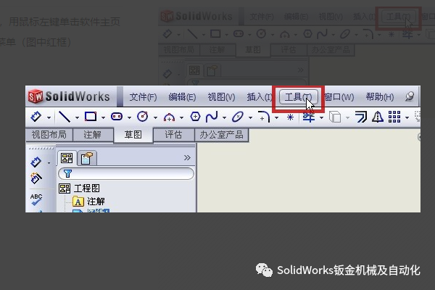435x290 pixels.
Task: Open the 文件(F) menu
Action: click(143, 97)
